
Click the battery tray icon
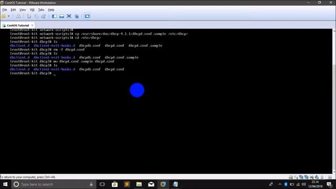click(x=292, y=184)
